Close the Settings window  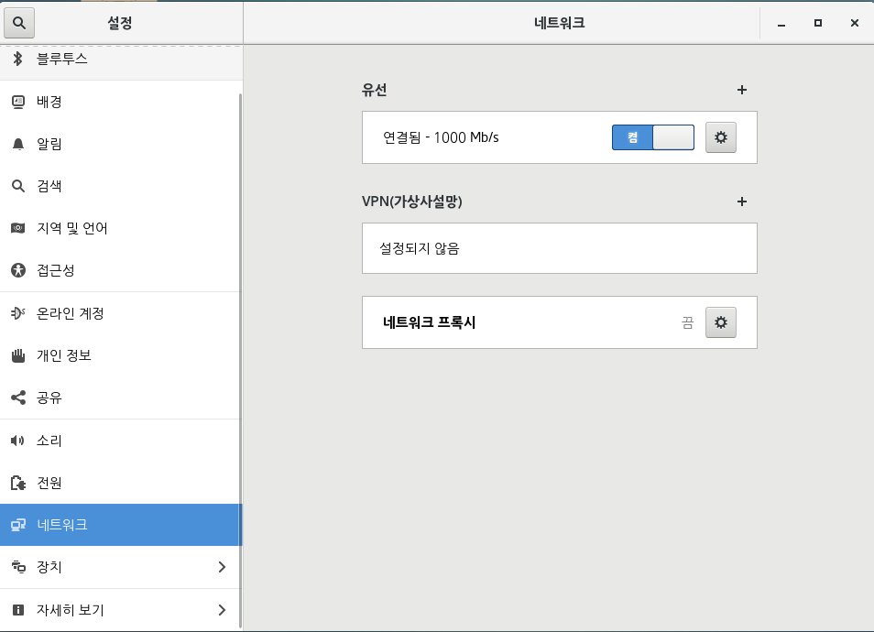tap(855, 23)
